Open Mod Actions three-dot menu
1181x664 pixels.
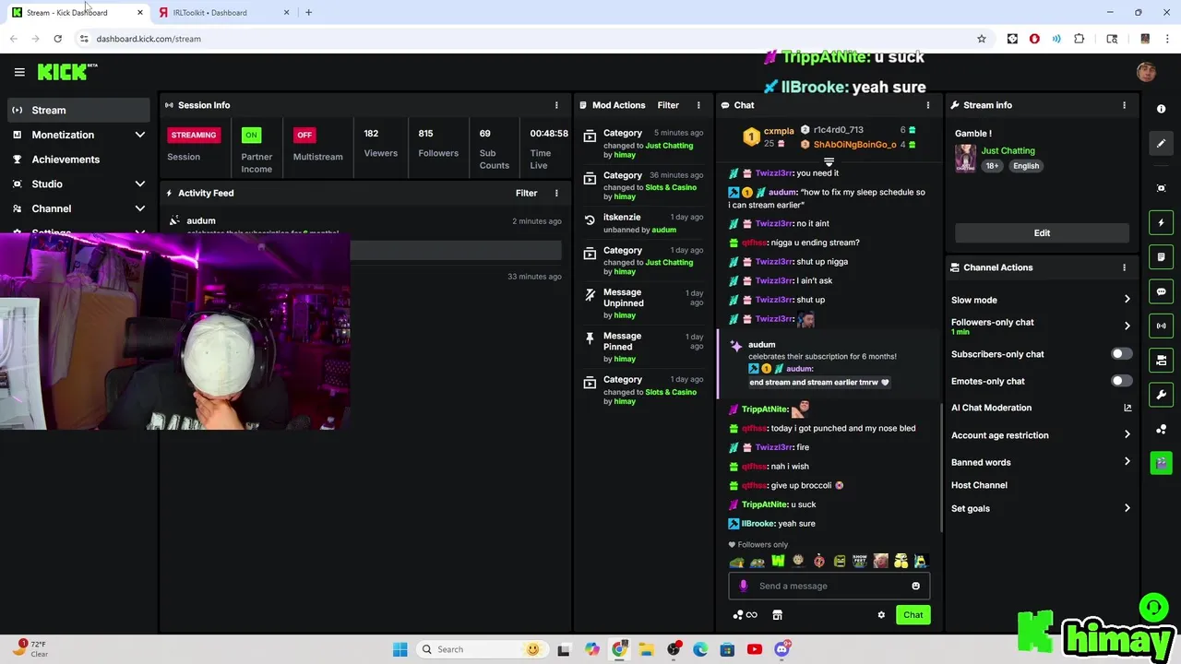[698, 105]
